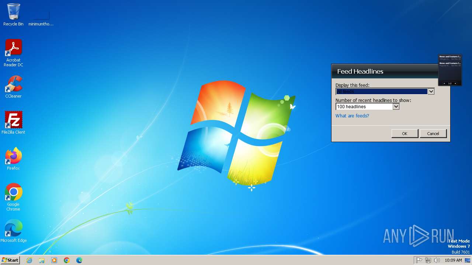472x265 pixels.
Task: Click the 1-2 page indicator in gadget
Action: coord(450,84)
